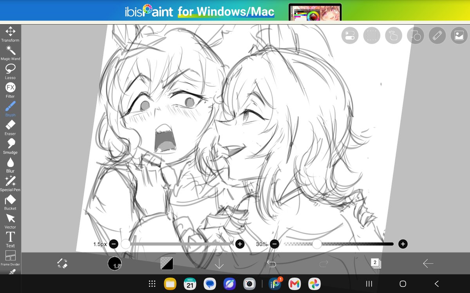Open the Camera app
Viewport: 470px width, 293px height.
(x=249, y=284)
